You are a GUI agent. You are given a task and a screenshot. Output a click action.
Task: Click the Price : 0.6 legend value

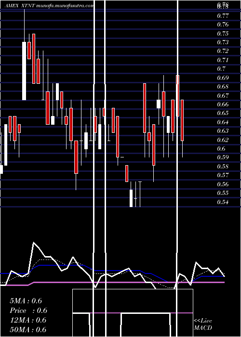coord(28,311)
